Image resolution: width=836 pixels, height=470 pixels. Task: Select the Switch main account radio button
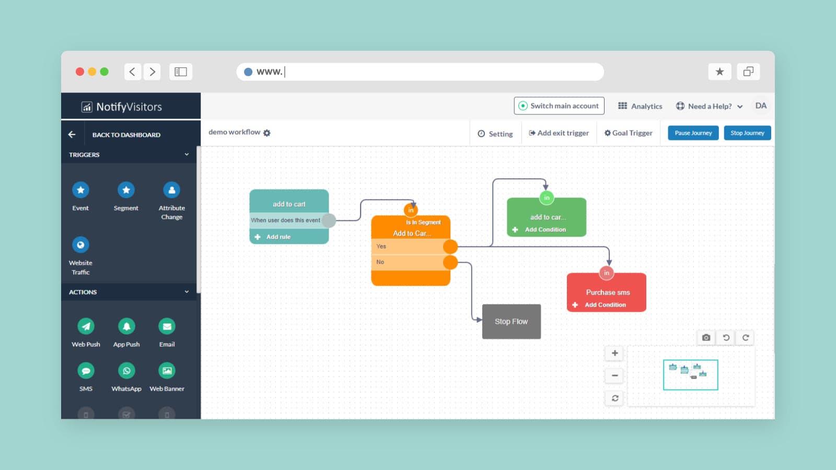(522, 105)
